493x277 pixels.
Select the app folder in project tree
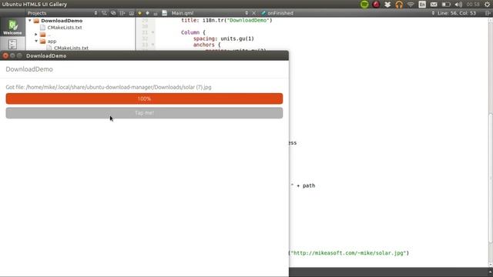click(52, 41)
